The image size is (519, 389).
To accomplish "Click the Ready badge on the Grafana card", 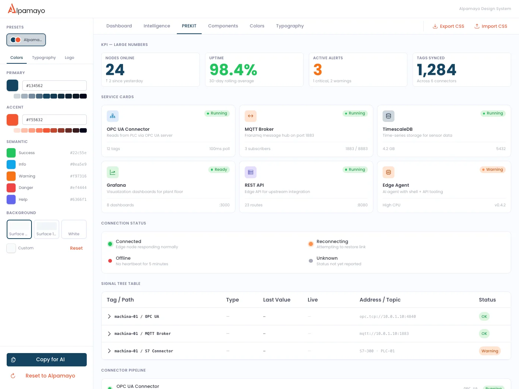I will (x=219, y=170).
